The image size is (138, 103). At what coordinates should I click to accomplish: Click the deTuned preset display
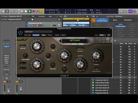[75, 40]
